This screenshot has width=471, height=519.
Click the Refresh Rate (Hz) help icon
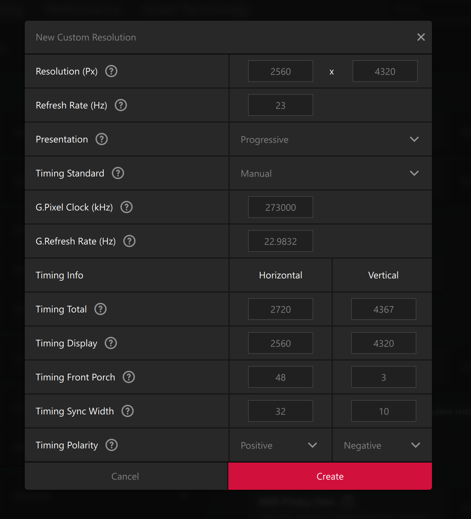point(121,105)
